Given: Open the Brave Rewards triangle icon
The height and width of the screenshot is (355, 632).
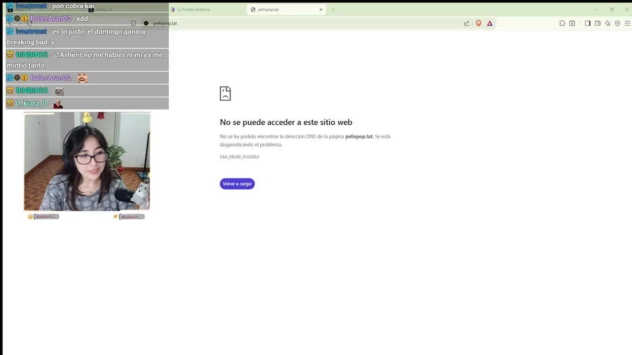Looking at the screenshot, I should coord(490,23).
